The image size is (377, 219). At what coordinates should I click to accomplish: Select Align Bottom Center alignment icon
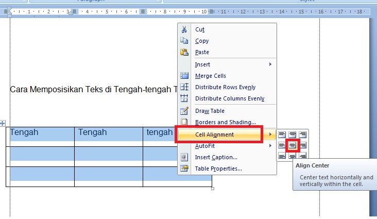click(293, 156)
